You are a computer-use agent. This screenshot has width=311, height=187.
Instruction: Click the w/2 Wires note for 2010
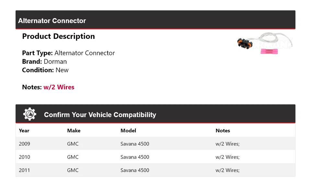(x=227, y=157)
